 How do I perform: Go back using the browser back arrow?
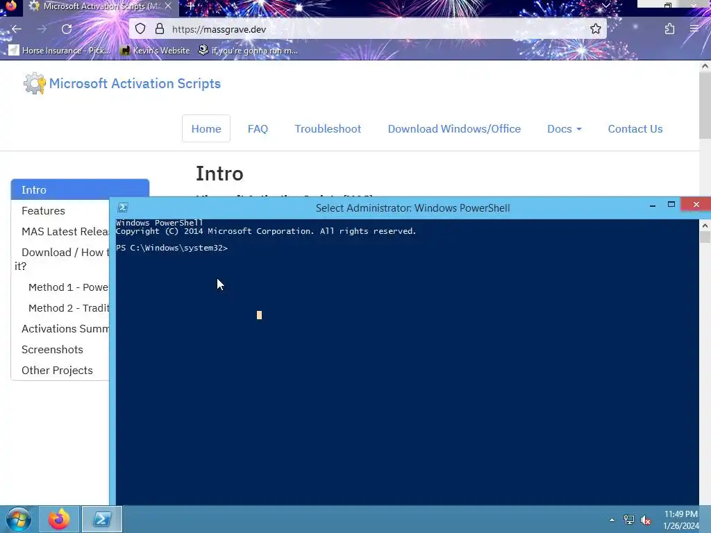[17, 29]
